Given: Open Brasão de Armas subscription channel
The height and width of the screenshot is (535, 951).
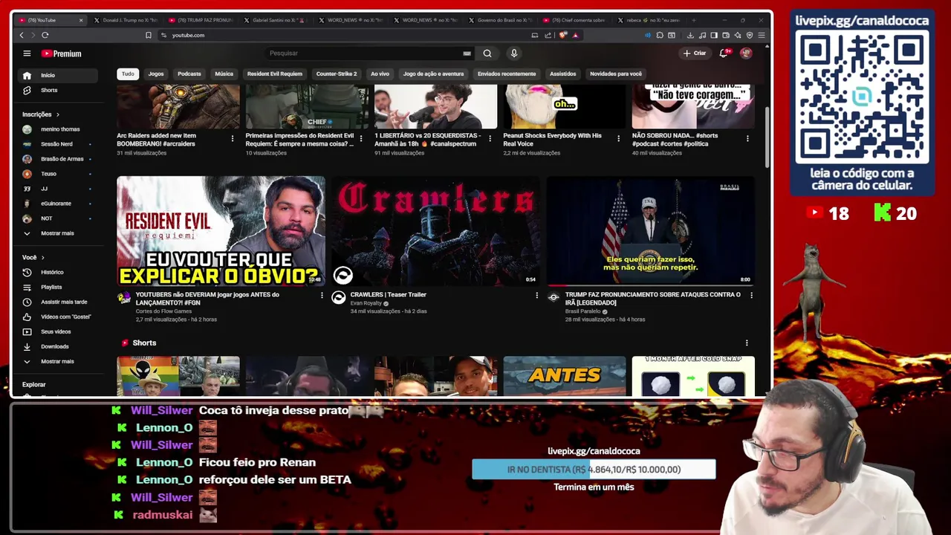Looking at the screenshot, I should [59, 159].
